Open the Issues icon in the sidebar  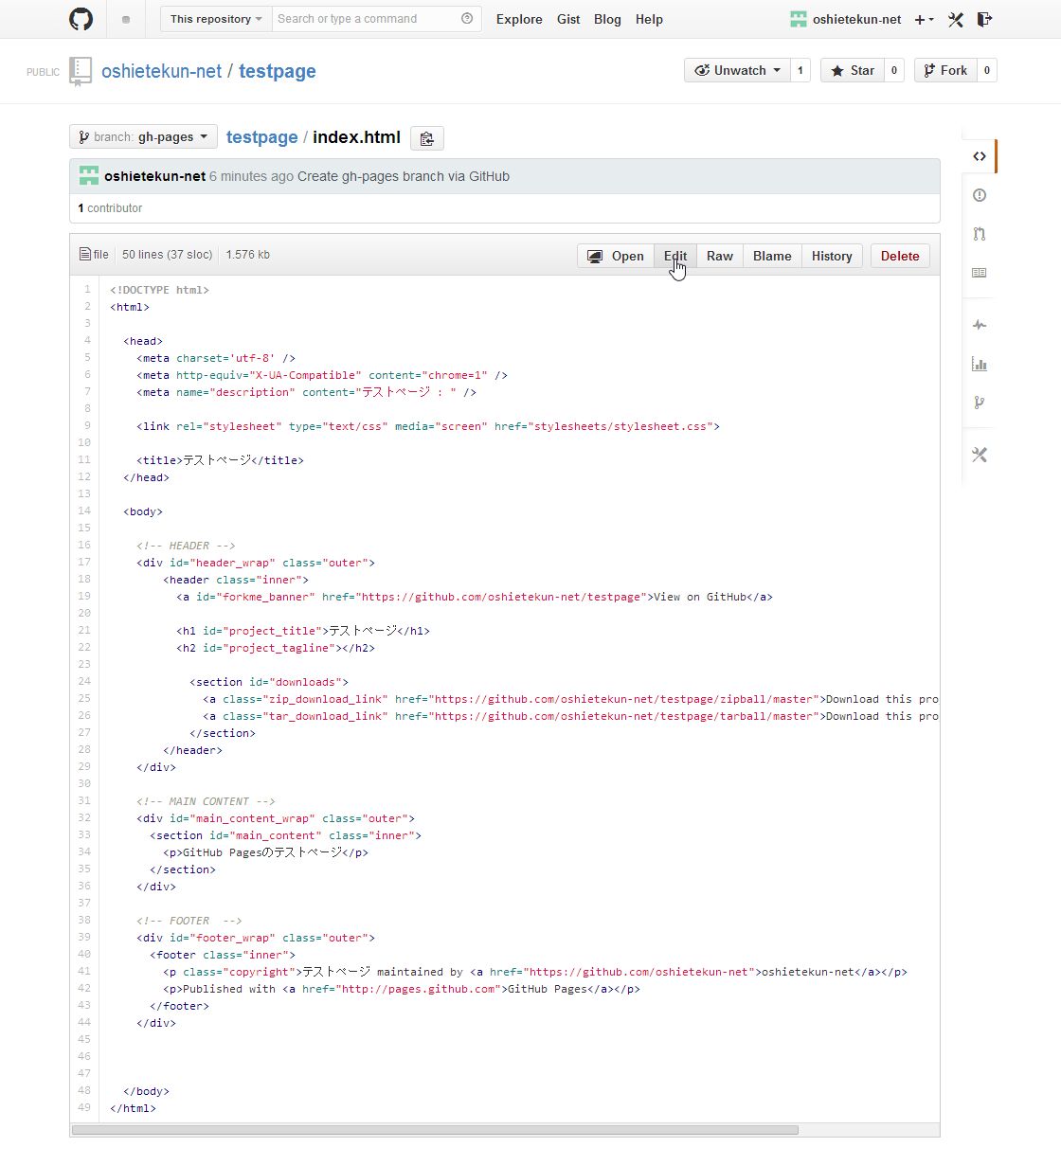[980, 195]
